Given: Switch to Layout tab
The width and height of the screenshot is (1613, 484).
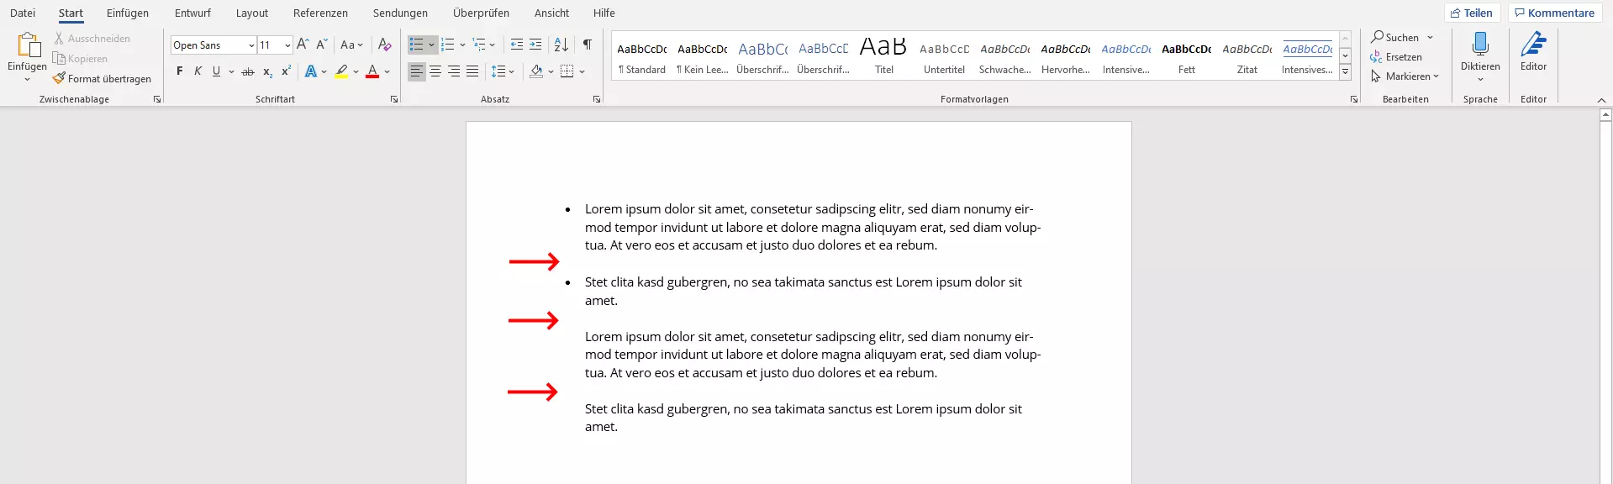Looking at the screenshot, I should pyautogui.click(x=252, y=13).
